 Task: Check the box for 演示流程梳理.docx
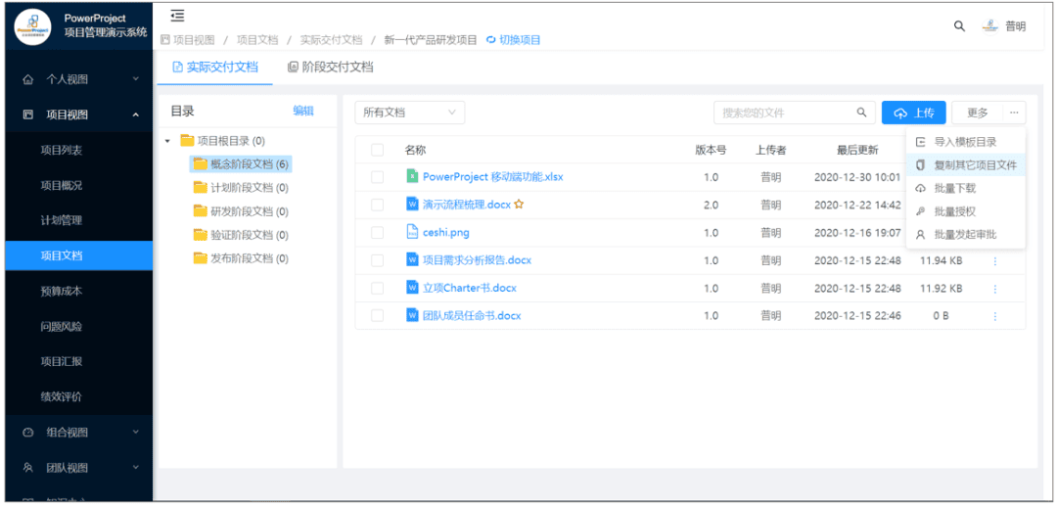[378, 205]
